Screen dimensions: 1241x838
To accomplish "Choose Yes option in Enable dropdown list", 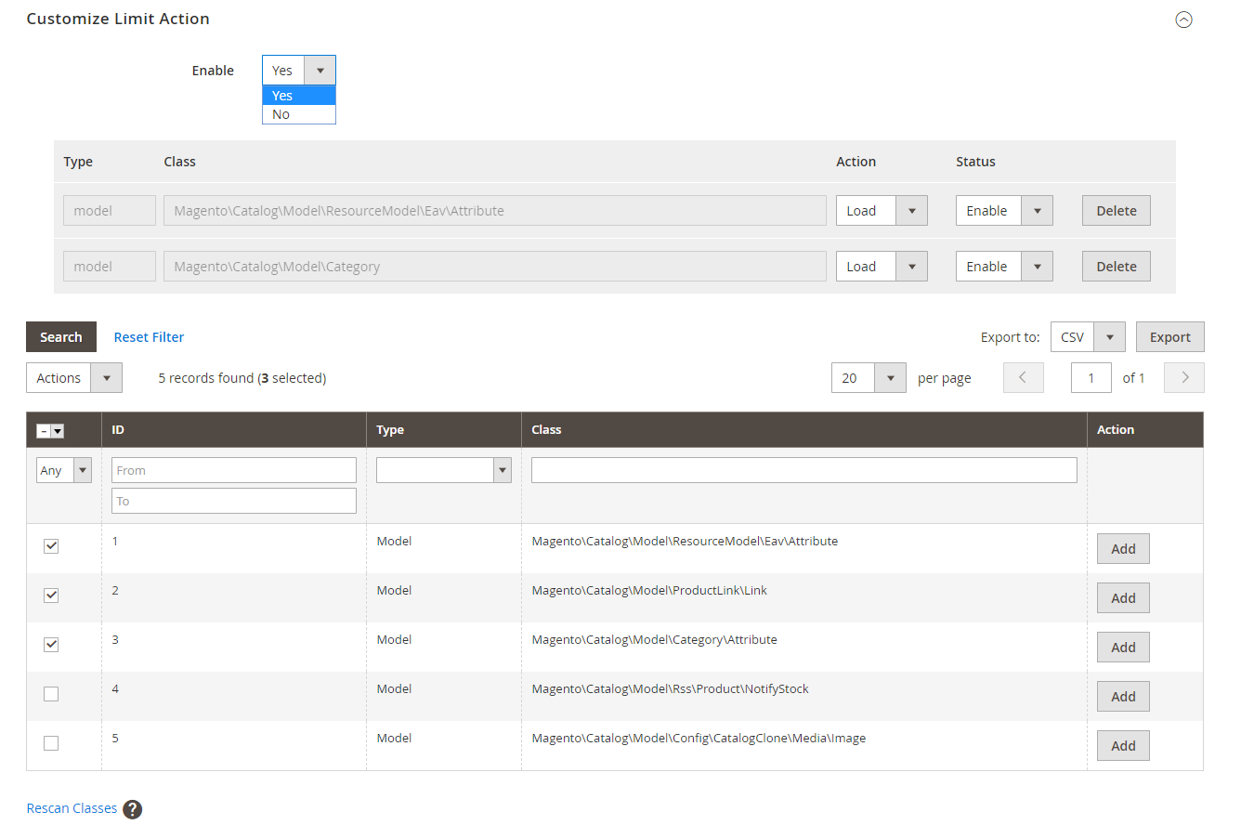I will coord(298,96).
